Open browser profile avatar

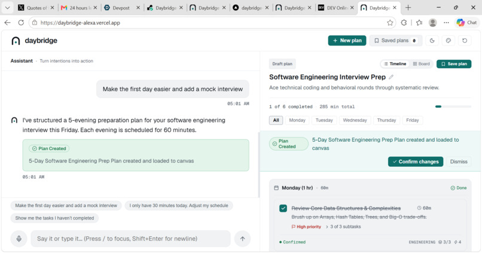[x=433, y=23]
